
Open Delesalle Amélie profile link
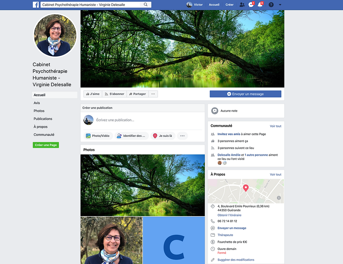coord(229,155)
